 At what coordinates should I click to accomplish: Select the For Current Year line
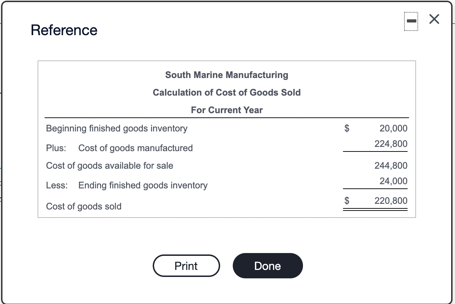pyautogui.click(x=226, y=110)
